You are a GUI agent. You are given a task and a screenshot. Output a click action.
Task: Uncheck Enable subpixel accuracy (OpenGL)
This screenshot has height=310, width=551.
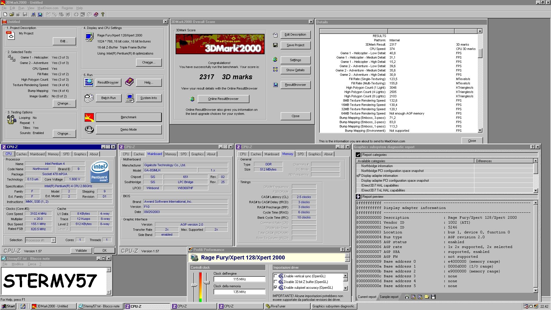(275, 288)
